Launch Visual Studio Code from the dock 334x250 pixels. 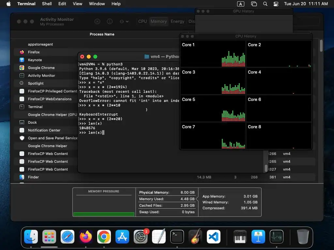pos(214,237)
